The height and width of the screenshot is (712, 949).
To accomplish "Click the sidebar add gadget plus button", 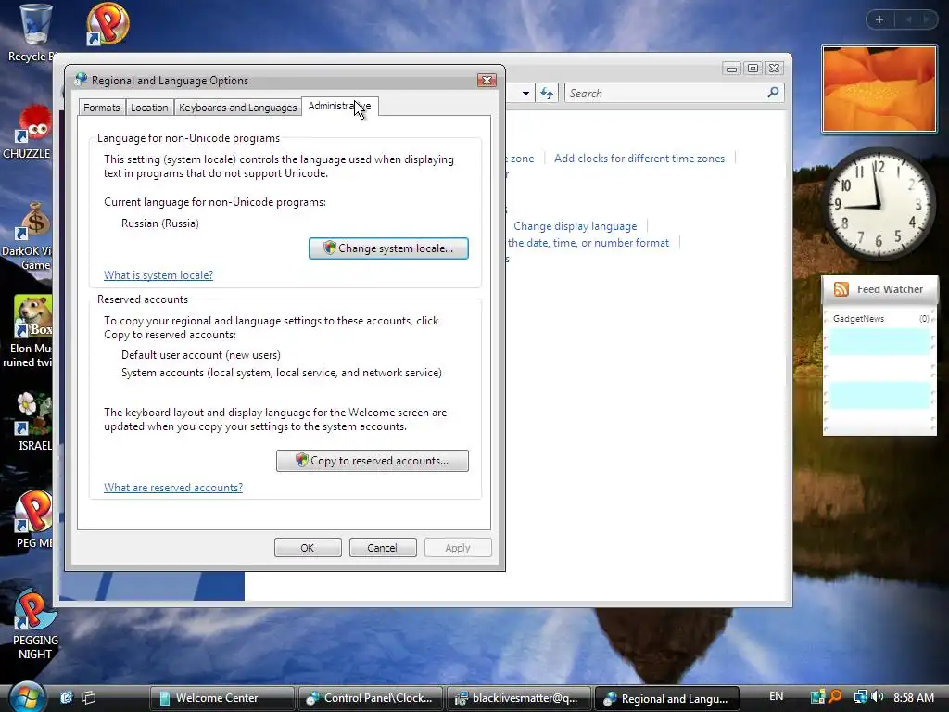I will point(879,19).
